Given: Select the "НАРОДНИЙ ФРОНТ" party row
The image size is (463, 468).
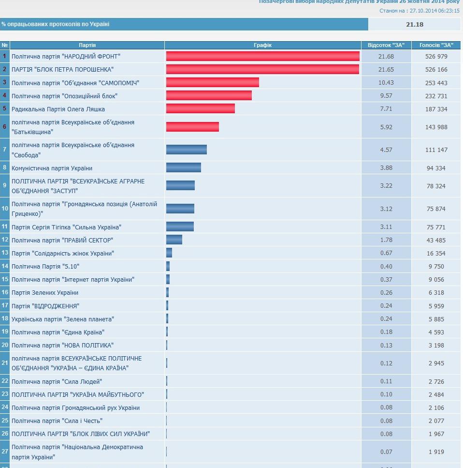Looking at the screenshot, I should coord(230,56).
